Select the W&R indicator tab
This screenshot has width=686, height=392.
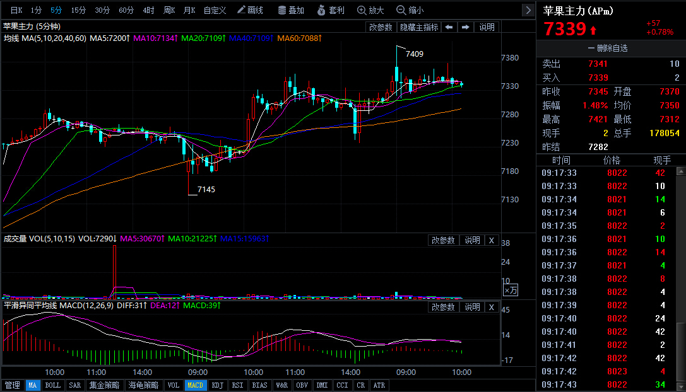[x=281, y=385]
